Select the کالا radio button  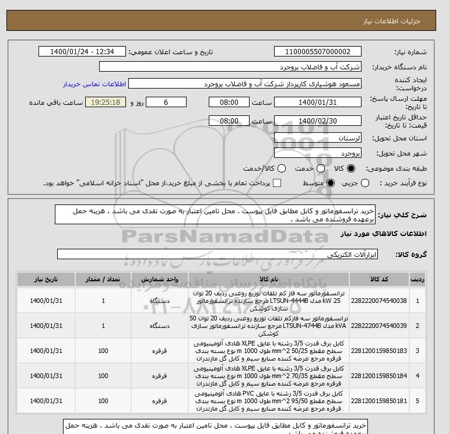point(351,168)
